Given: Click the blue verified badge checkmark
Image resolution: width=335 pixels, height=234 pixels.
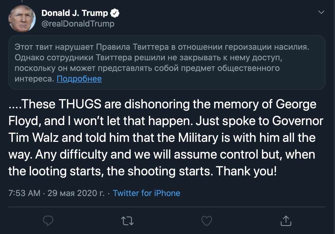Looking at the screenshot, I should [x=116, y=13].
